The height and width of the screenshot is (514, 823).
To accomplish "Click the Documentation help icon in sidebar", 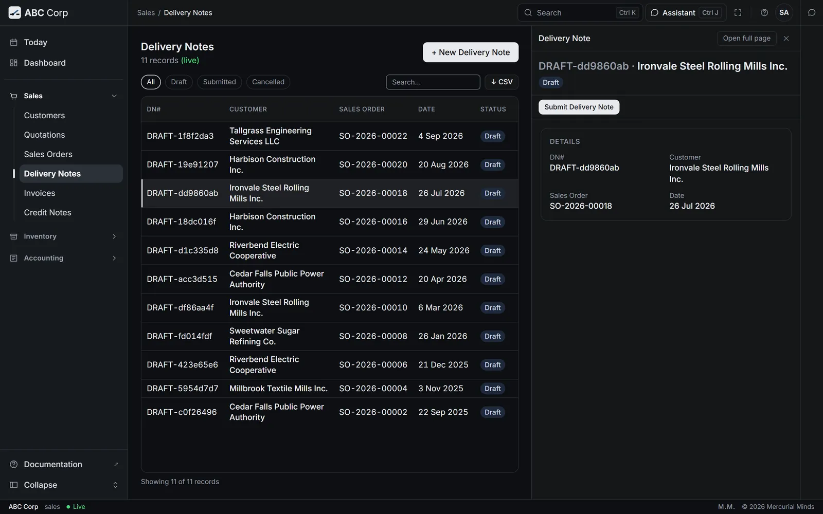I will (x=14, y=464).
